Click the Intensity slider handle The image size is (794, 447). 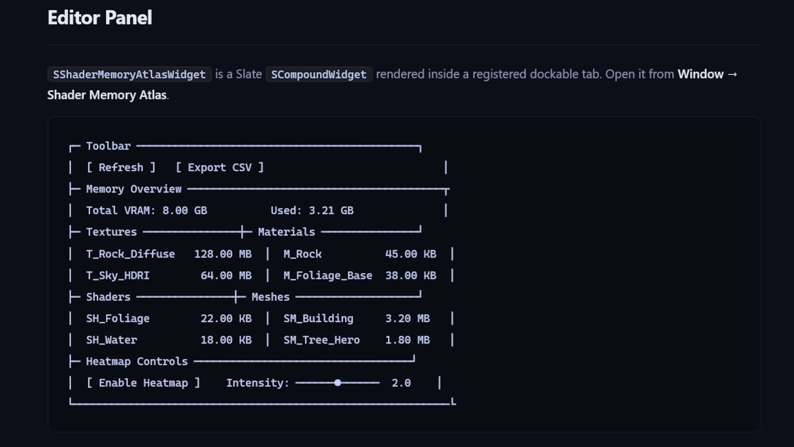[x=338, y=383]
